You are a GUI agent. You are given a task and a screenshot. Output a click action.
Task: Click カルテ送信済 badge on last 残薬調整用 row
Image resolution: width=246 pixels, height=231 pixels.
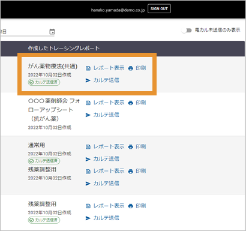pos(44,220)
